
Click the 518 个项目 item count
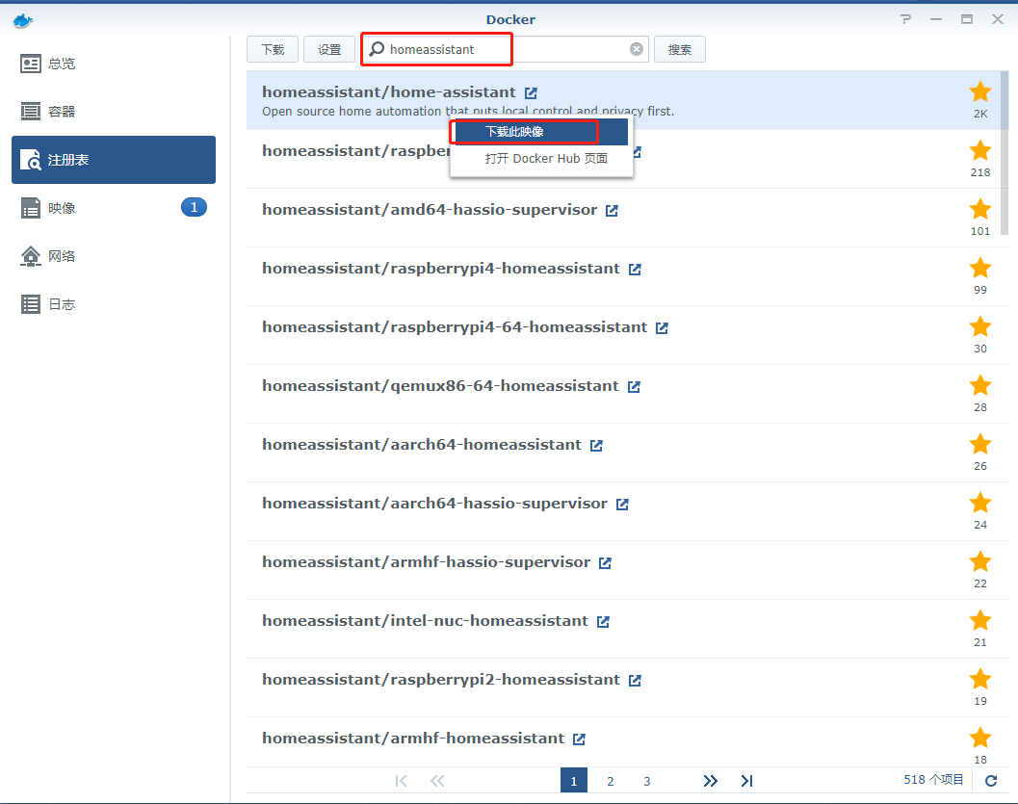click(933, 780)
